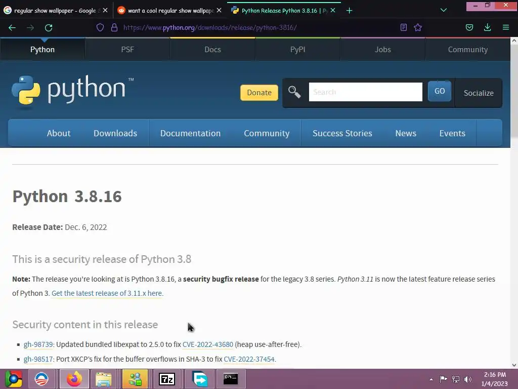The width and height of the screenshot is (518, 389).
Task: Focus the site Search input field
Action: 365,92
